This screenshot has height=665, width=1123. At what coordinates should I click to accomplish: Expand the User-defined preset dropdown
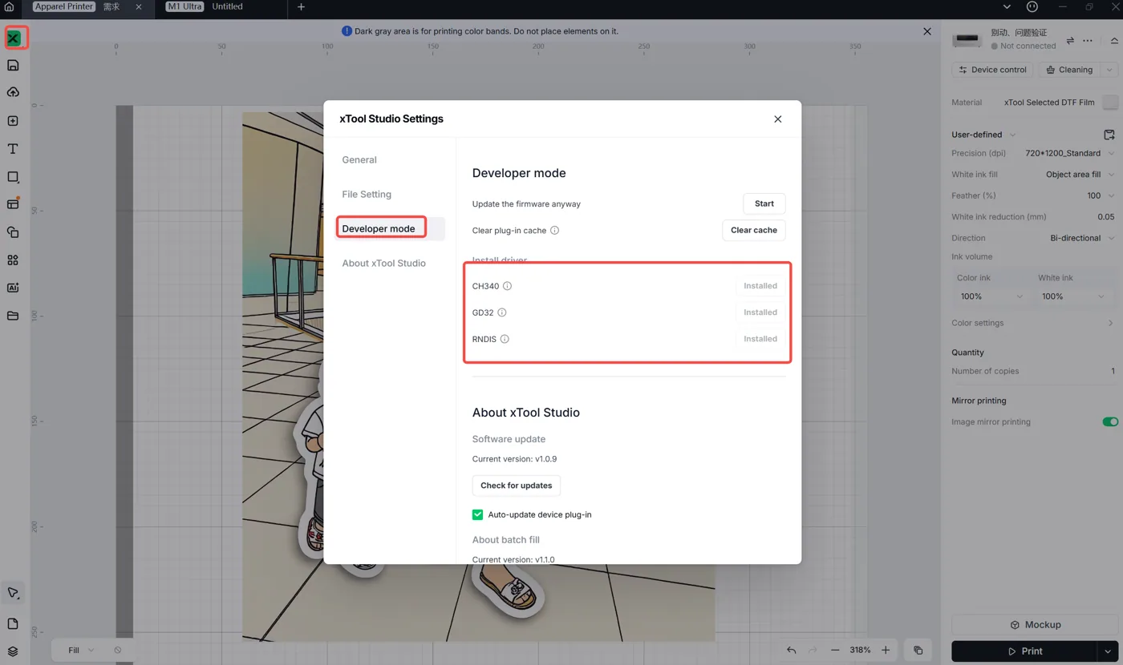coord(1012,135)
